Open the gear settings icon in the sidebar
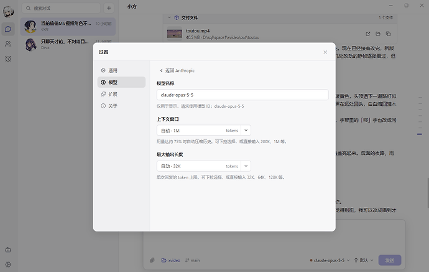This screenshot has width=429, height=272. tap(8, 265)
